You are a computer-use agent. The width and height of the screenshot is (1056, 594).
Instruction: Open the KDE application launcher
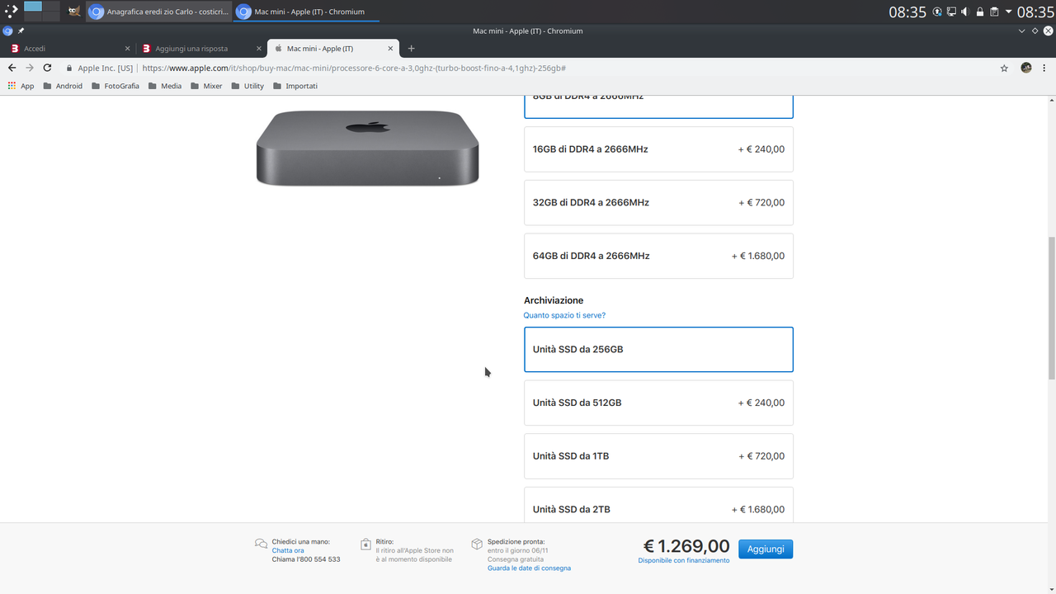coord(10,12)
